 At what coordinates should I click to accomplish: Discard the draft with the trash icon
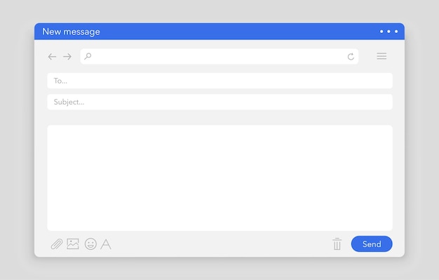337,244
